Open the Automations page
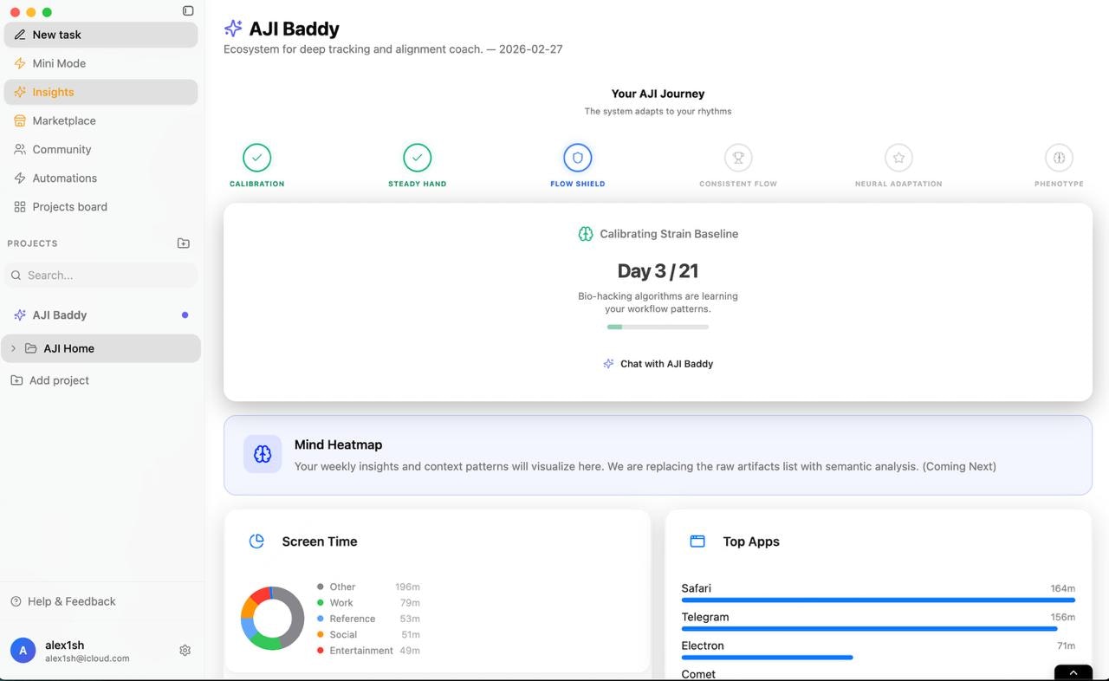Screen dimensions: 1109x681 click(101, 178)
